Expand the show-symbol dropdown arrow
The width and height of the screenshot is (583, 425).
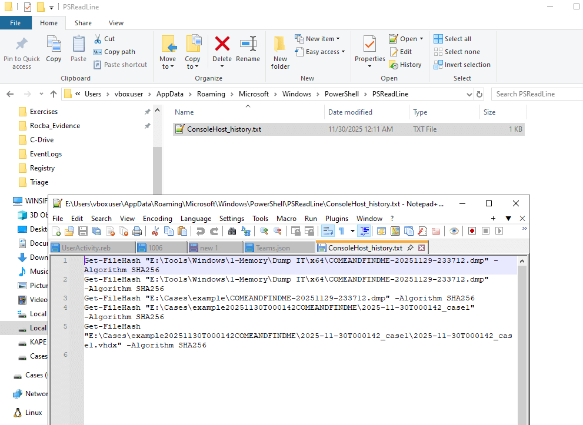click(352, 232)
